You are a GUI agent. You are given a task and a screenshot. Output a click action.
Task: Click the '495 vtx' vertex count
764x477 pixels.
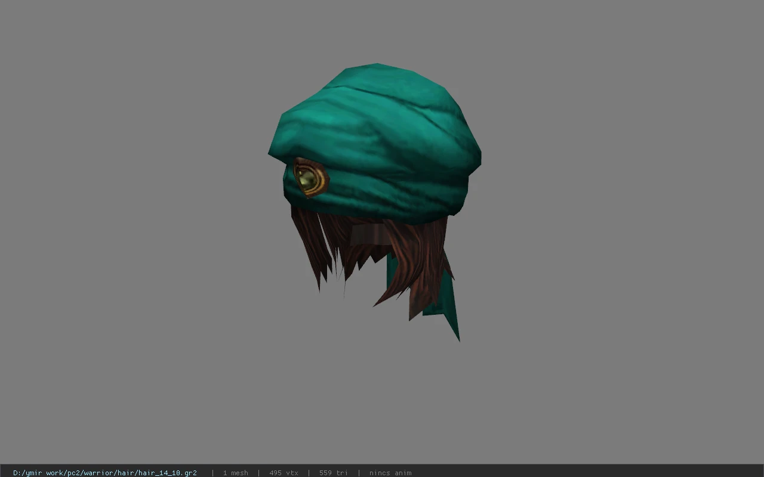click(284, 473)
